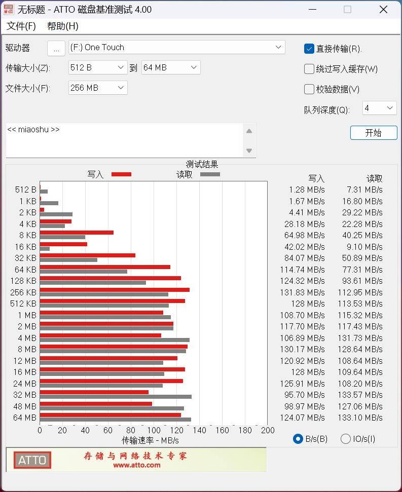Screen dimensions: 402x492
Task: Click the 1.28 MB/s write value
Action: click(x=307, y=190)
